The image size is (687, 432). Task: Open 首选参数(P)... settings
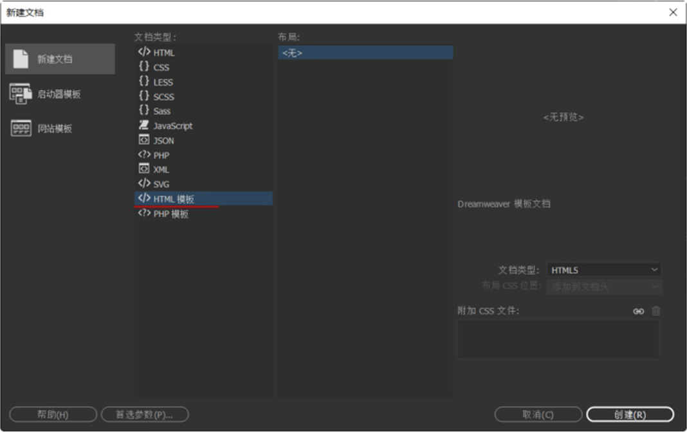145,415
